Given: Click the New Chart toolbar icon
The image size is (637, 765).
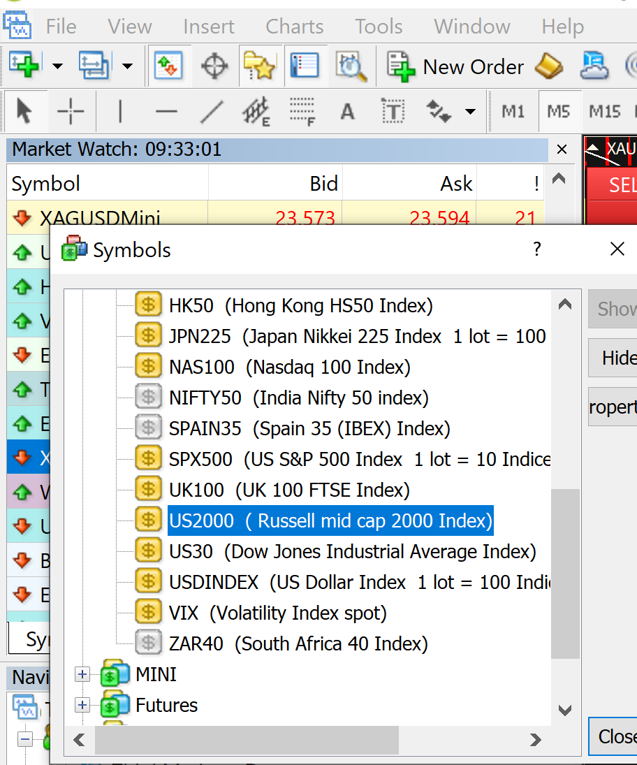Looking at the screenshot, I should click(x=24, y=65).
